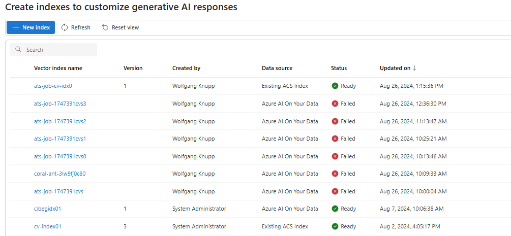The width and height of the screenshot is (511, 236).
Task: Click the green Ready icon for cibegidx01
Action: (335, 209)
